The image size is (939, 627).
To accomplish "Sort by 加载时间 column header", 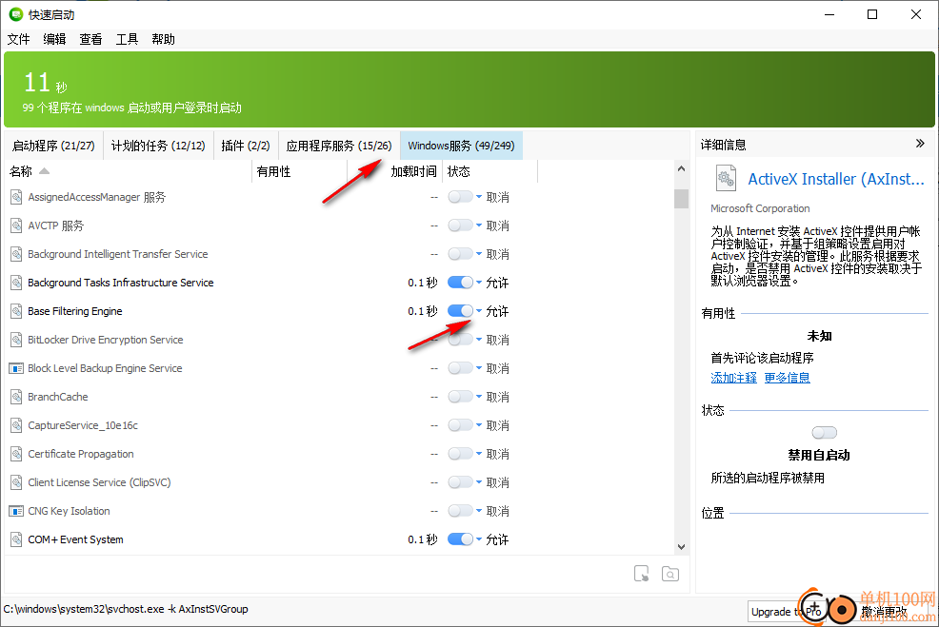I will coord(395,171).
